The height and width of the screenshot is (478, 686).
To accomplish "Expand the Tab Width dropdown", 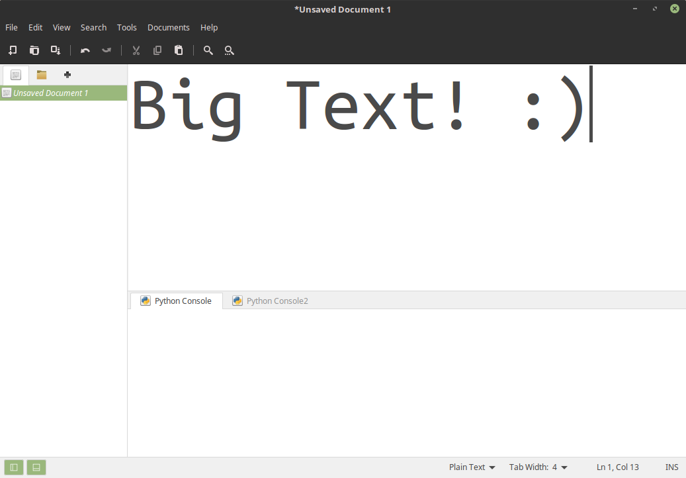I will coord(538,467).
